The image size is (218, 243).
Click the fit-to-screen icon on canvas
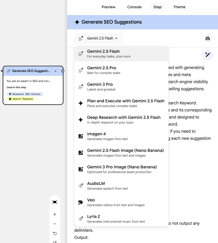click(x=54, y=202)
